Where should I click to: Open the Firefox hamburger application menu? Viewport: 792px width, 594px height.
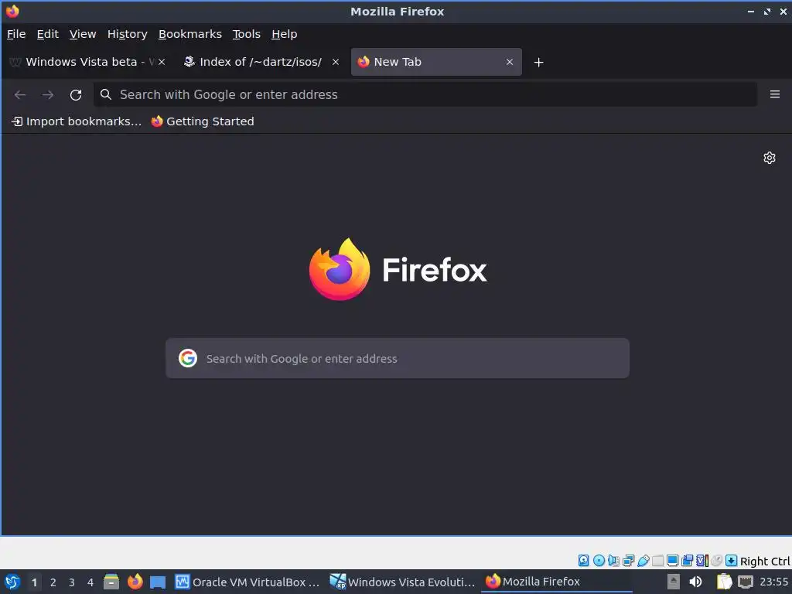click(774, 94)
